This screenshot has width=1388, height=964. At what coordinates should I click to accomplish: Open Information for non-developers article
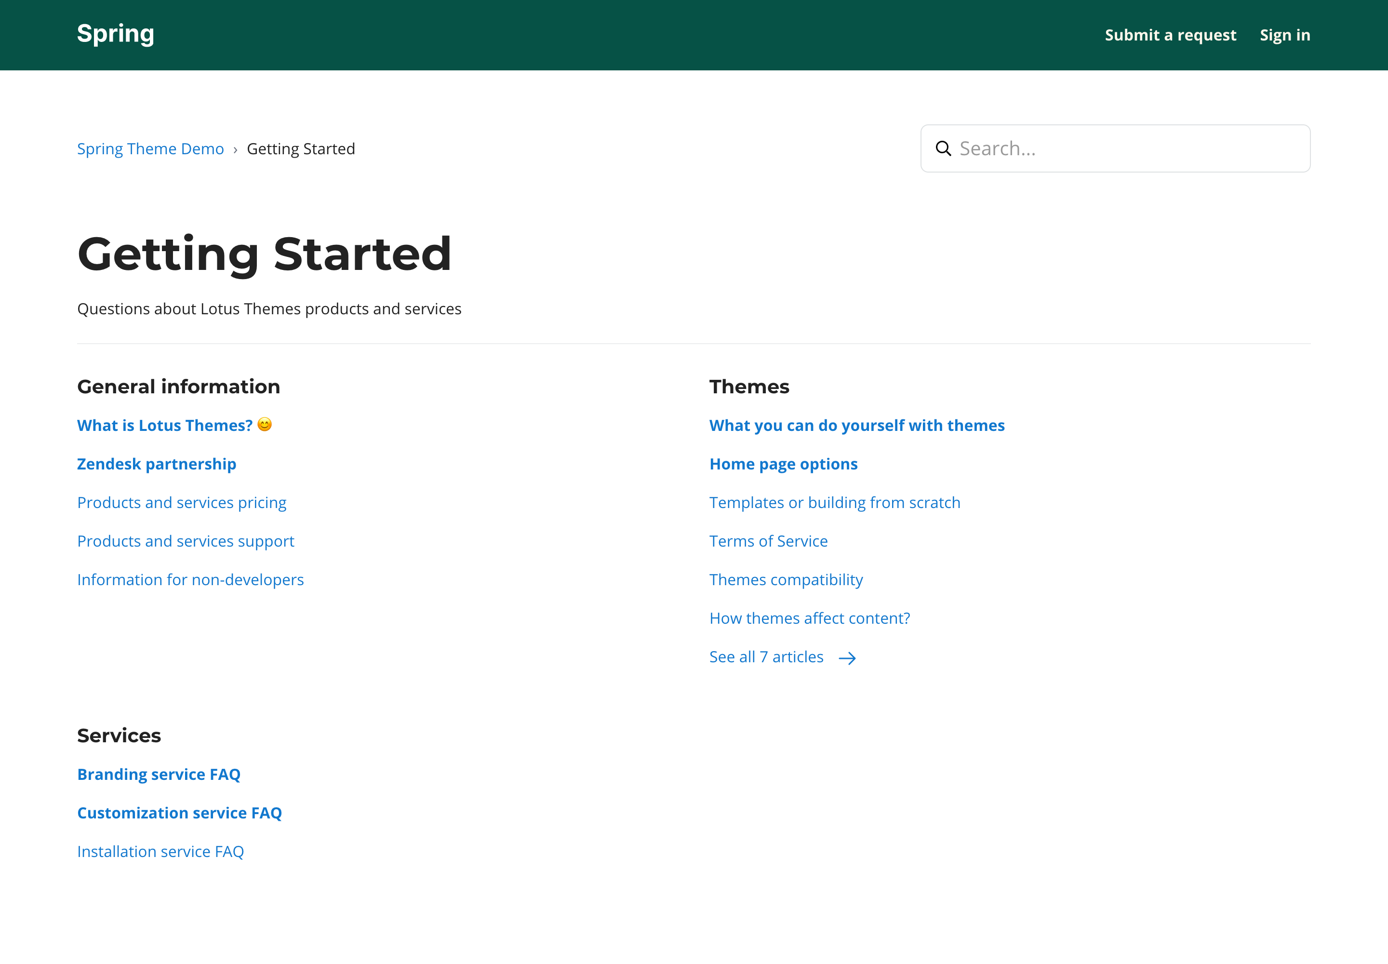click(190, 580)
